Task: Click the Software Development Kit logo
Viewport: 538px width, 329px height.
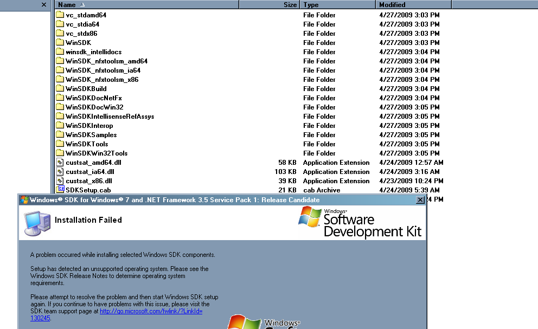Action: coord(360,222)
